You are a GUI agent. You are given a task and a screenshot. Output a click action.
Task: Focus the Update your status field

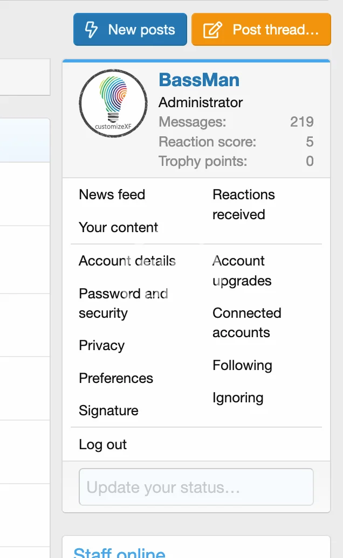[196, 487]
